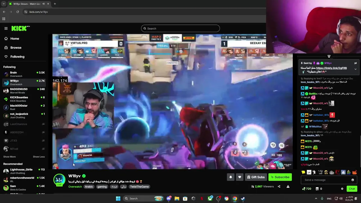Click the share icon beside viewers
361x203 pixels.
point(279,186)
